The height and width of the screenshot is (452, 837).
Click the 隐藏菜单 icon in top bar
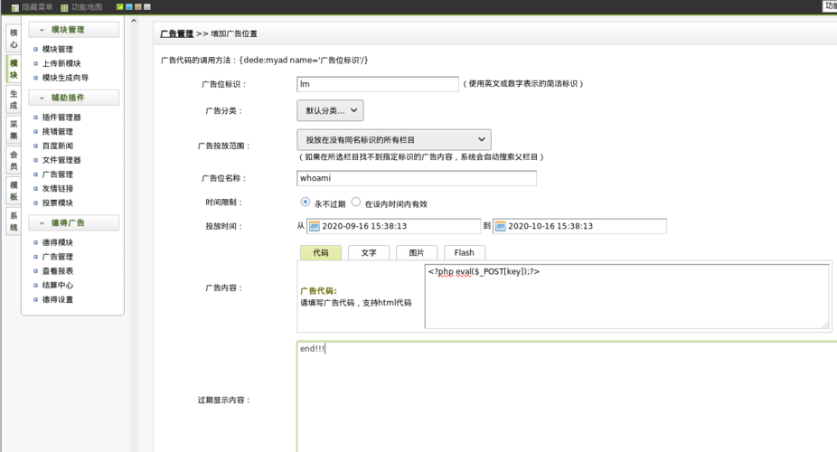point(15,7)
